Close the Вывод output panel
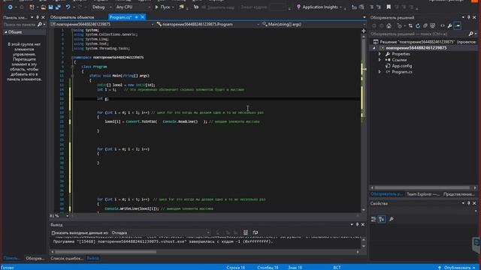This screenshot has width=481, height=270. pos(363,225)
